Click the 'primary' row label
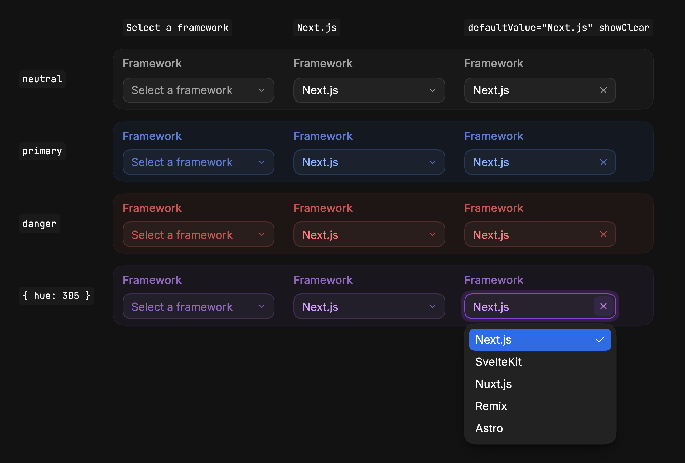Viewport: 685px width, 463px height. 42,151
